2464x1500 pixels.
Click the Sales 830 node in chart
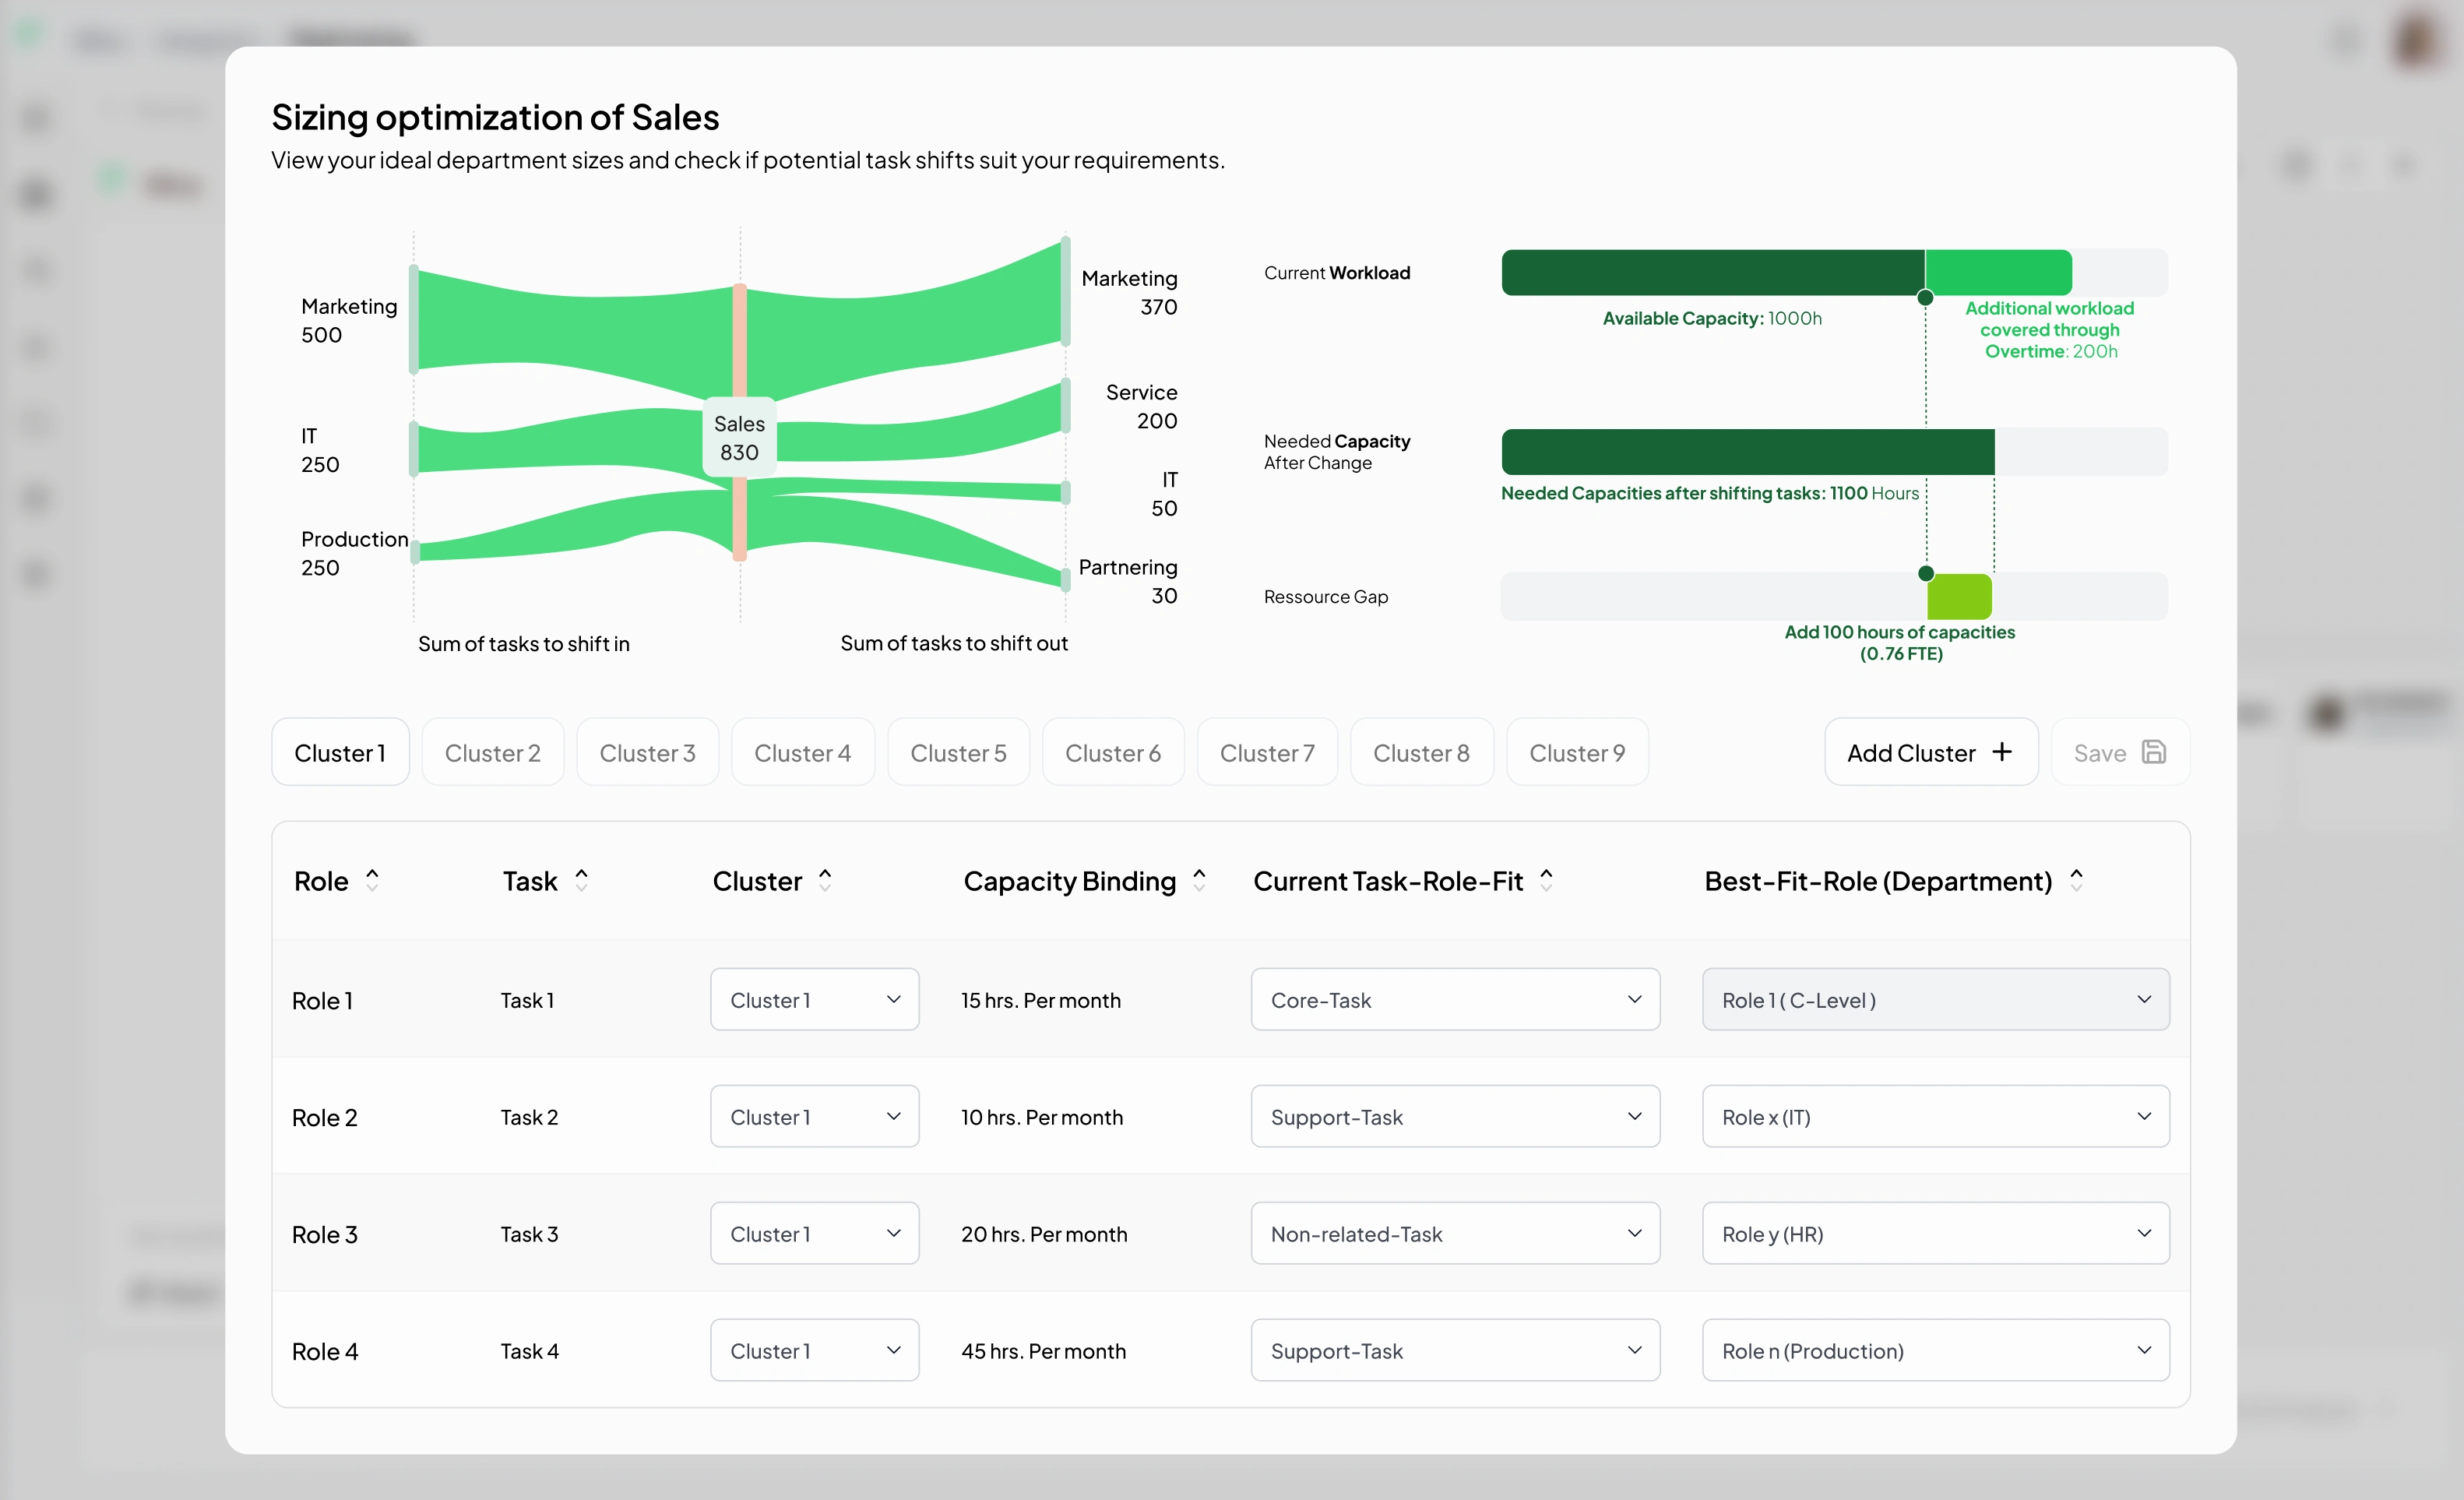pos(739,438)
